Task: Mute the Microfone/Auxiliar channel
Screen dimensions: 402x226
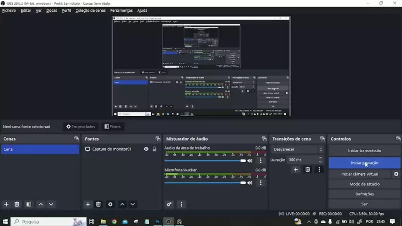Action: click(250, 183)
